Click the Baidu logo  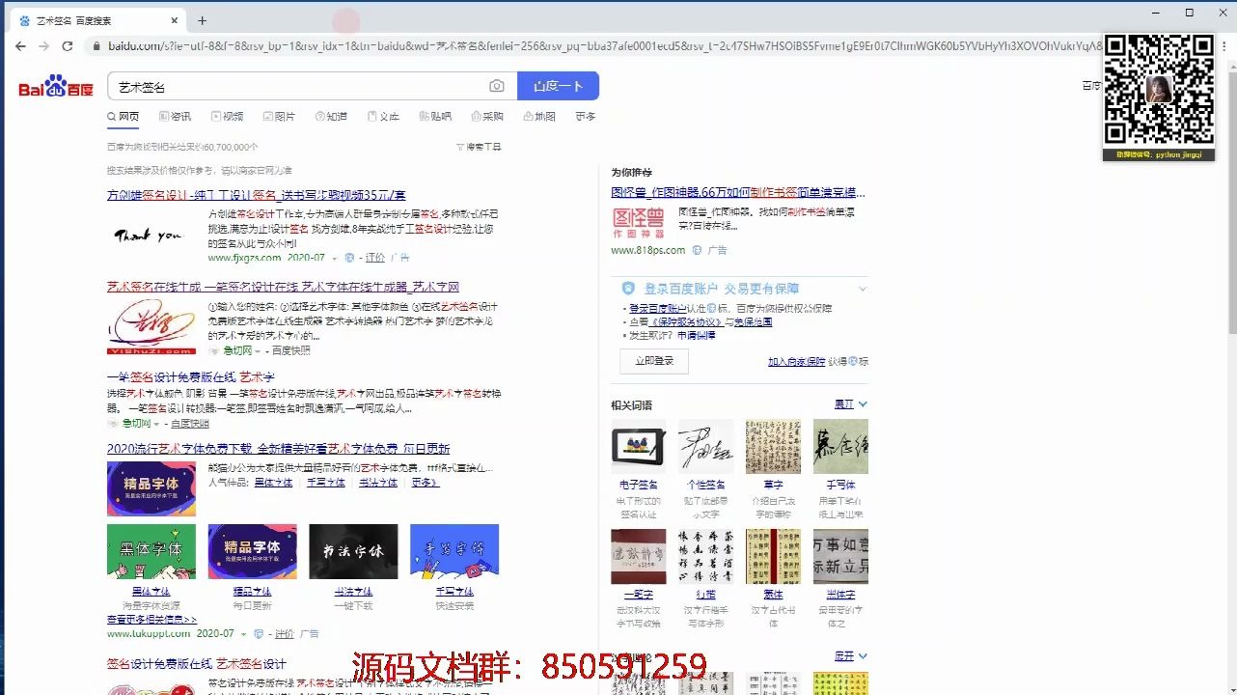pos(56,87)
